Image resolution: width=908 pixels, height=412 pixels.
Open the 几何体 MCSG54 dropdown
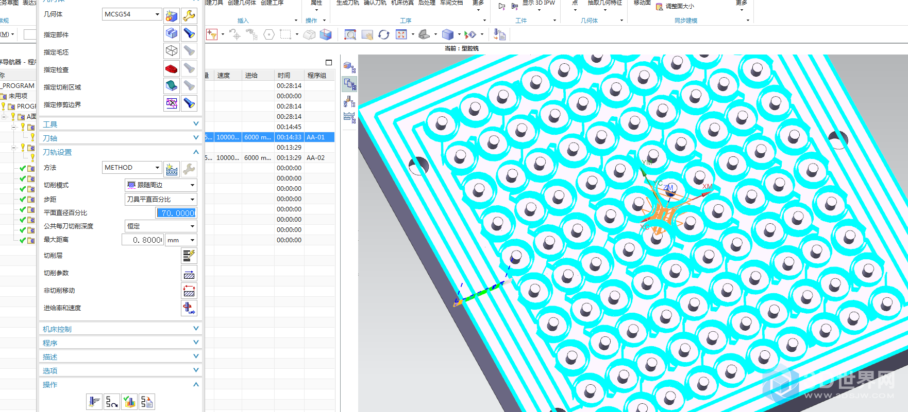pos(132,14)
